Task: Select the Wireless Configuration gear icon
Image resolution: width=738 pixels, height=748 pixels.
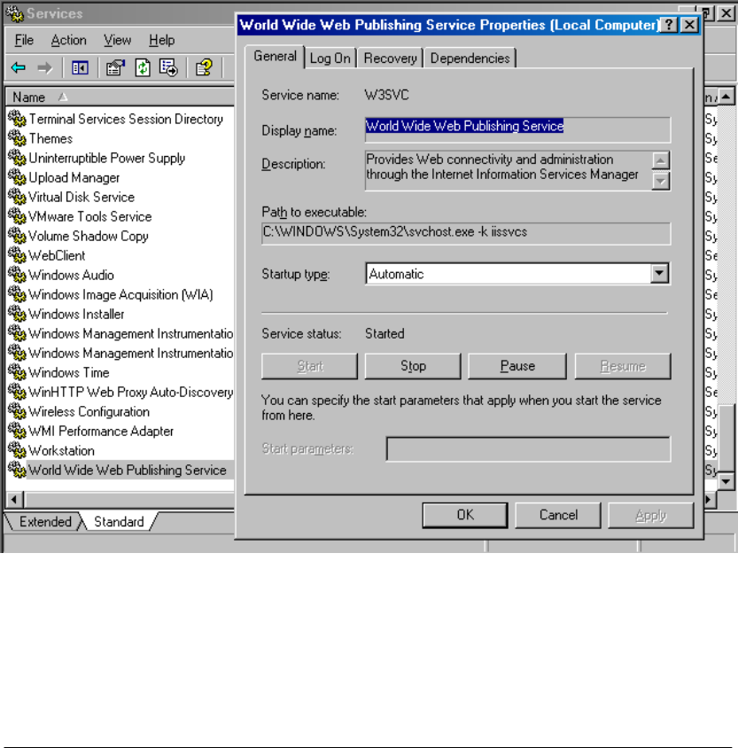Action: [x=17, y=412]
